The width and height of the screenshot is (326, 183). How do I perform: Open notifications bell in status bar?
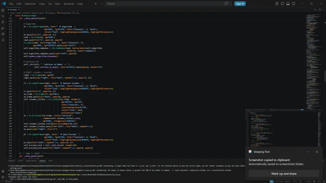(x=324, y=181)
